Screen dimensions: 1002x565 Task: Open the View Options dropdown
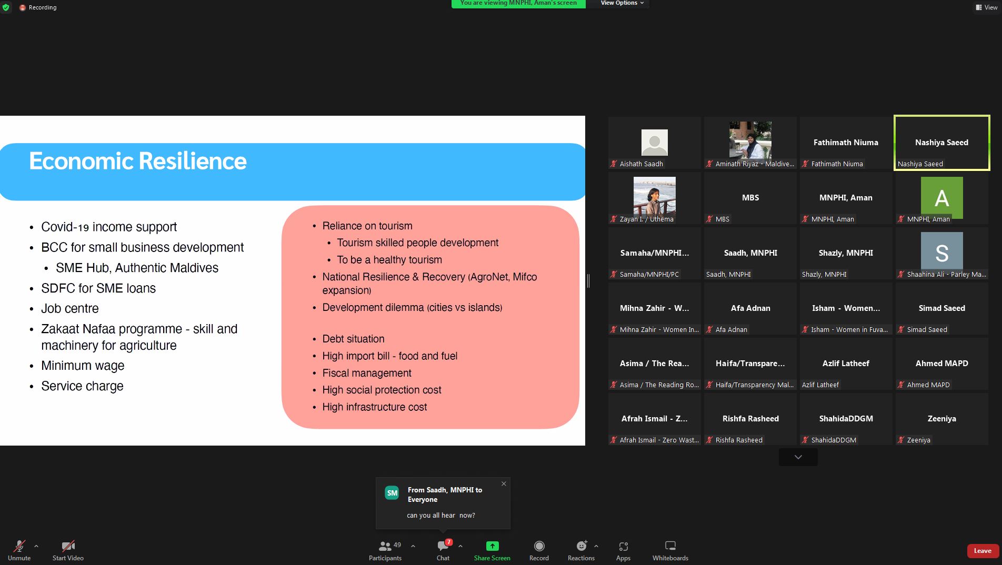pyautogui.click(x=622, y=3)
